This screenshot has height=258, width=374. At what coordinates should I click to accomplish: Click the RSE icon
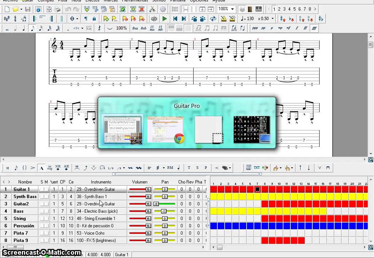pyautogui.click(x=154, y=19)
